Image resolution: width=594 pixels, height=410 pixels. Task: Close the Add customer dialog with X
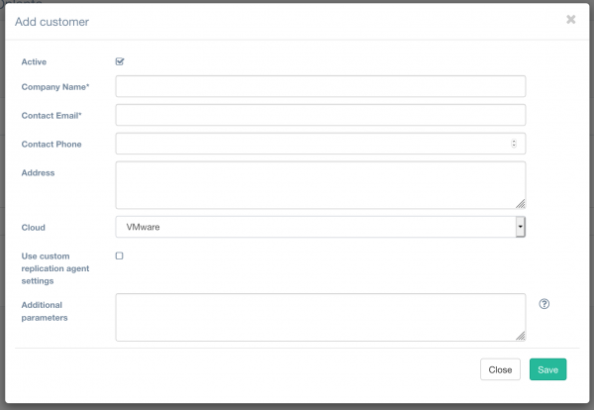pos(570,19)
